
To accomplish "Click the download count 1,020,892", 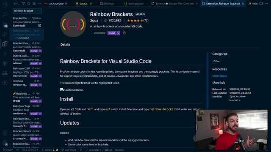I will pyautogui.click(x=113, y=21).
